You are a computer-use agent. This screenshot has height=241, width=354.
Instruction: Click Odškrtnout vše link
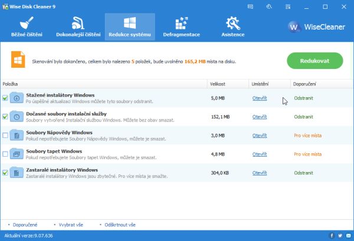(x=120, y=225)
